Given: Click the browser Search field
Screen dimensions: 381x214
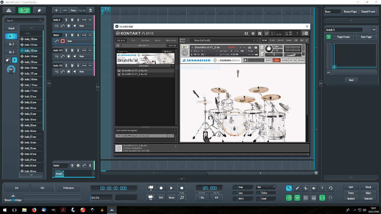Looking at the screenshot, I should click(x=24, y=21).
